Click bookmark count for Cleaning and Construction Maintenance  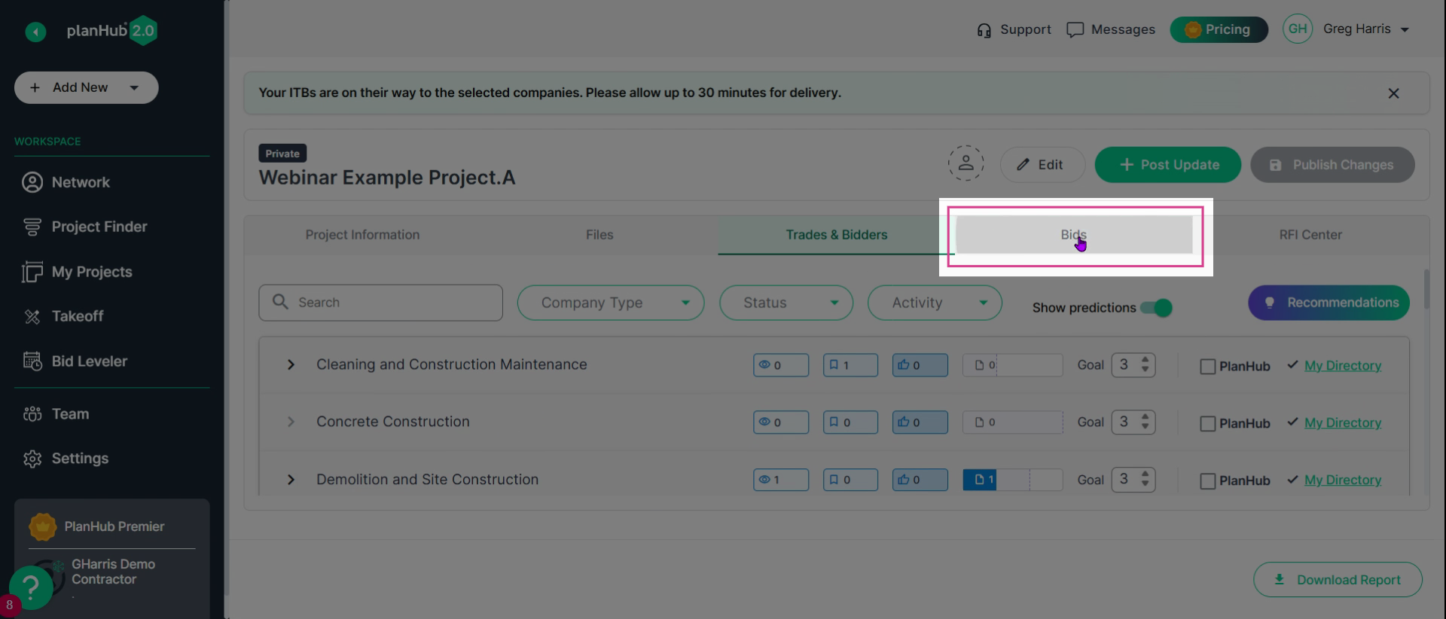850,365
